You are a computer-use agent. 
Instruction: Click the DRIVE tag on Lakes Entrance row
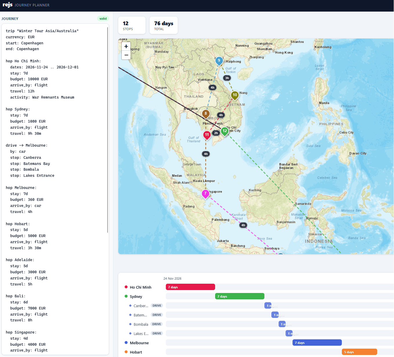click(x=157, y=334)
